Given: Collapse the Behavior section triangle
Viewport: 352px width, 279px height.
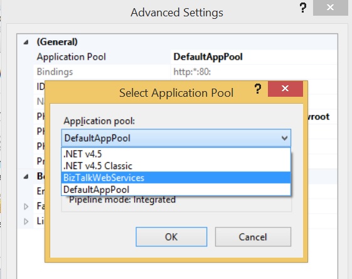Looking at the screenshot, I should [x=26, y=176].
